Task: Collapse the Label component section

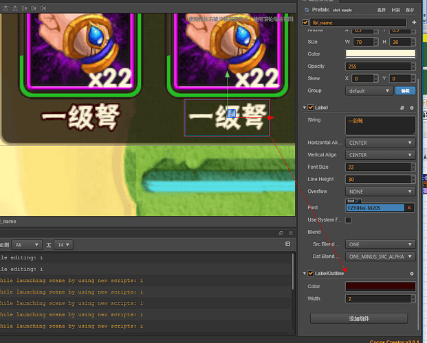Action: click(305, 108)
